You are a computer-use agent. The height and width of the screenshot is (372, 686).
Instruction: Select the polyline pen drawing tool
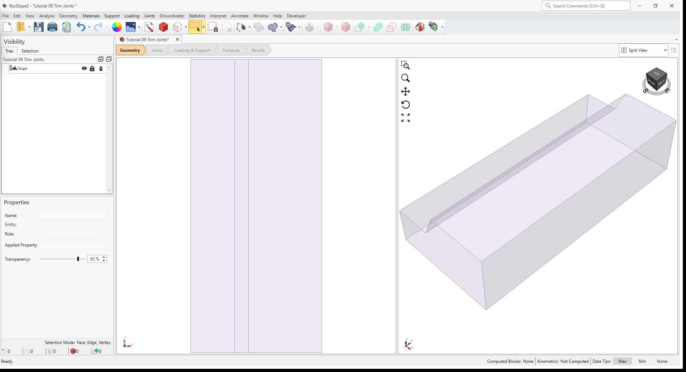click(x=241, y=27)
